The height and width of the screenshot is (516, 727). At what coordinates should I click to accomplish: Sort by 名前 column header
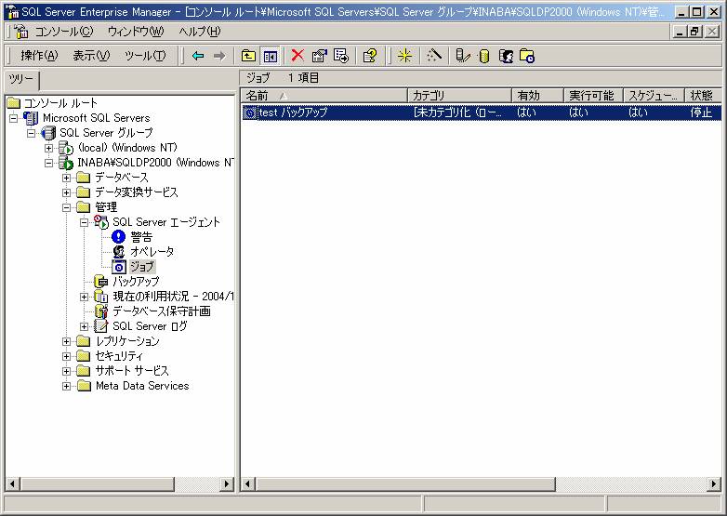324,96
